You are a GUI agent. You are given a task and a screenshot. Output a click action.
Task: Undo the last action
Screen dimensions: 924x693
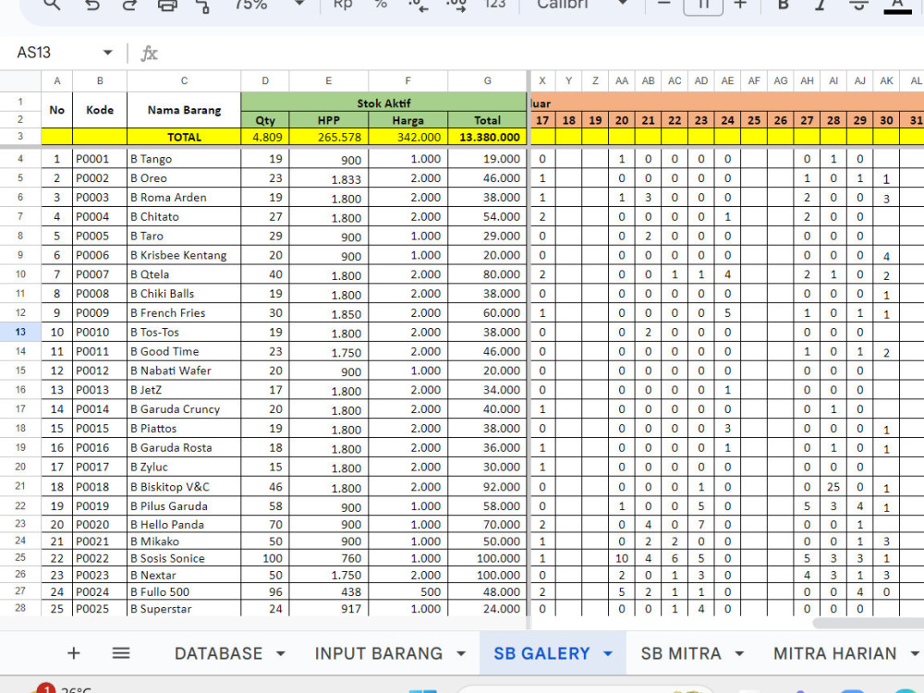coord(91,5)
